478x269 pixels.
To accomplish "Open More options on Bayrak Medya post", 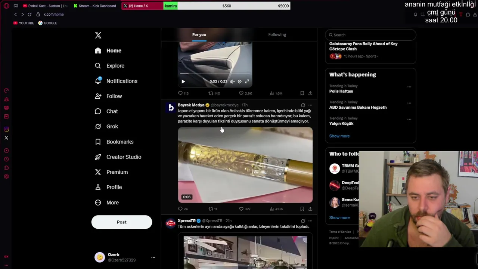I will click(x=310, y=105).
